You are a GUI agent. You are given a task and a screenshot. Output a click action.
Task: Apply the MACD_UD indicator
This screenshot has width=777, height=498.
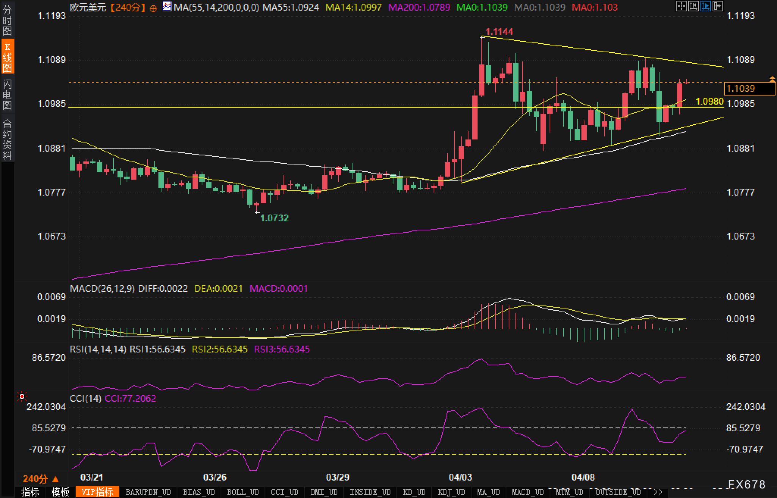(528, 492)
